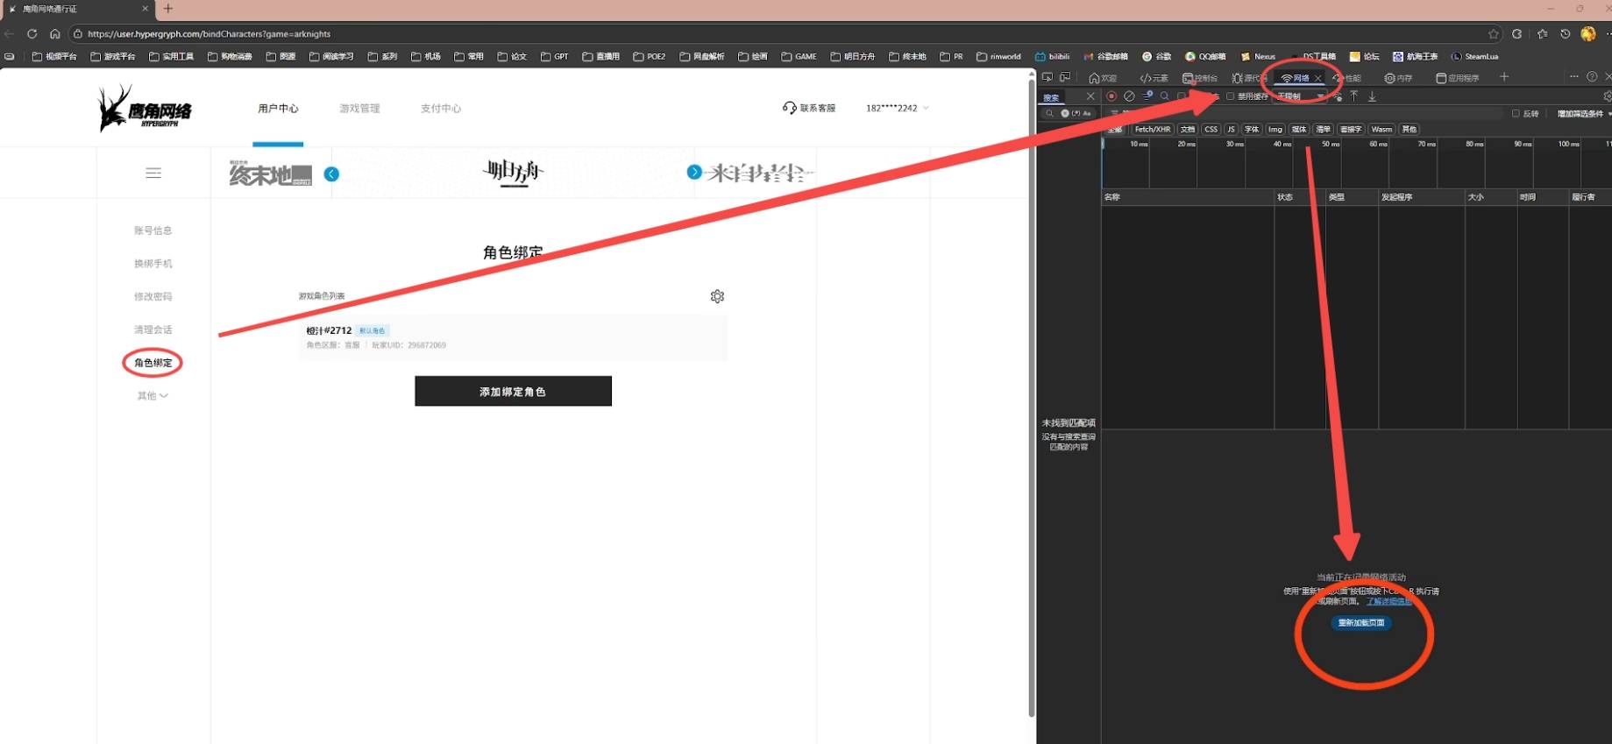Viewport: 1612px width, 744px height.
Task: Stop recording network log with red record icon
Action: click(1111, 96)
